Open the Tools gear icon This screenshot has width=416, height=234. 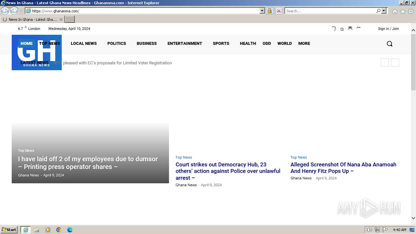pos(411,11)
